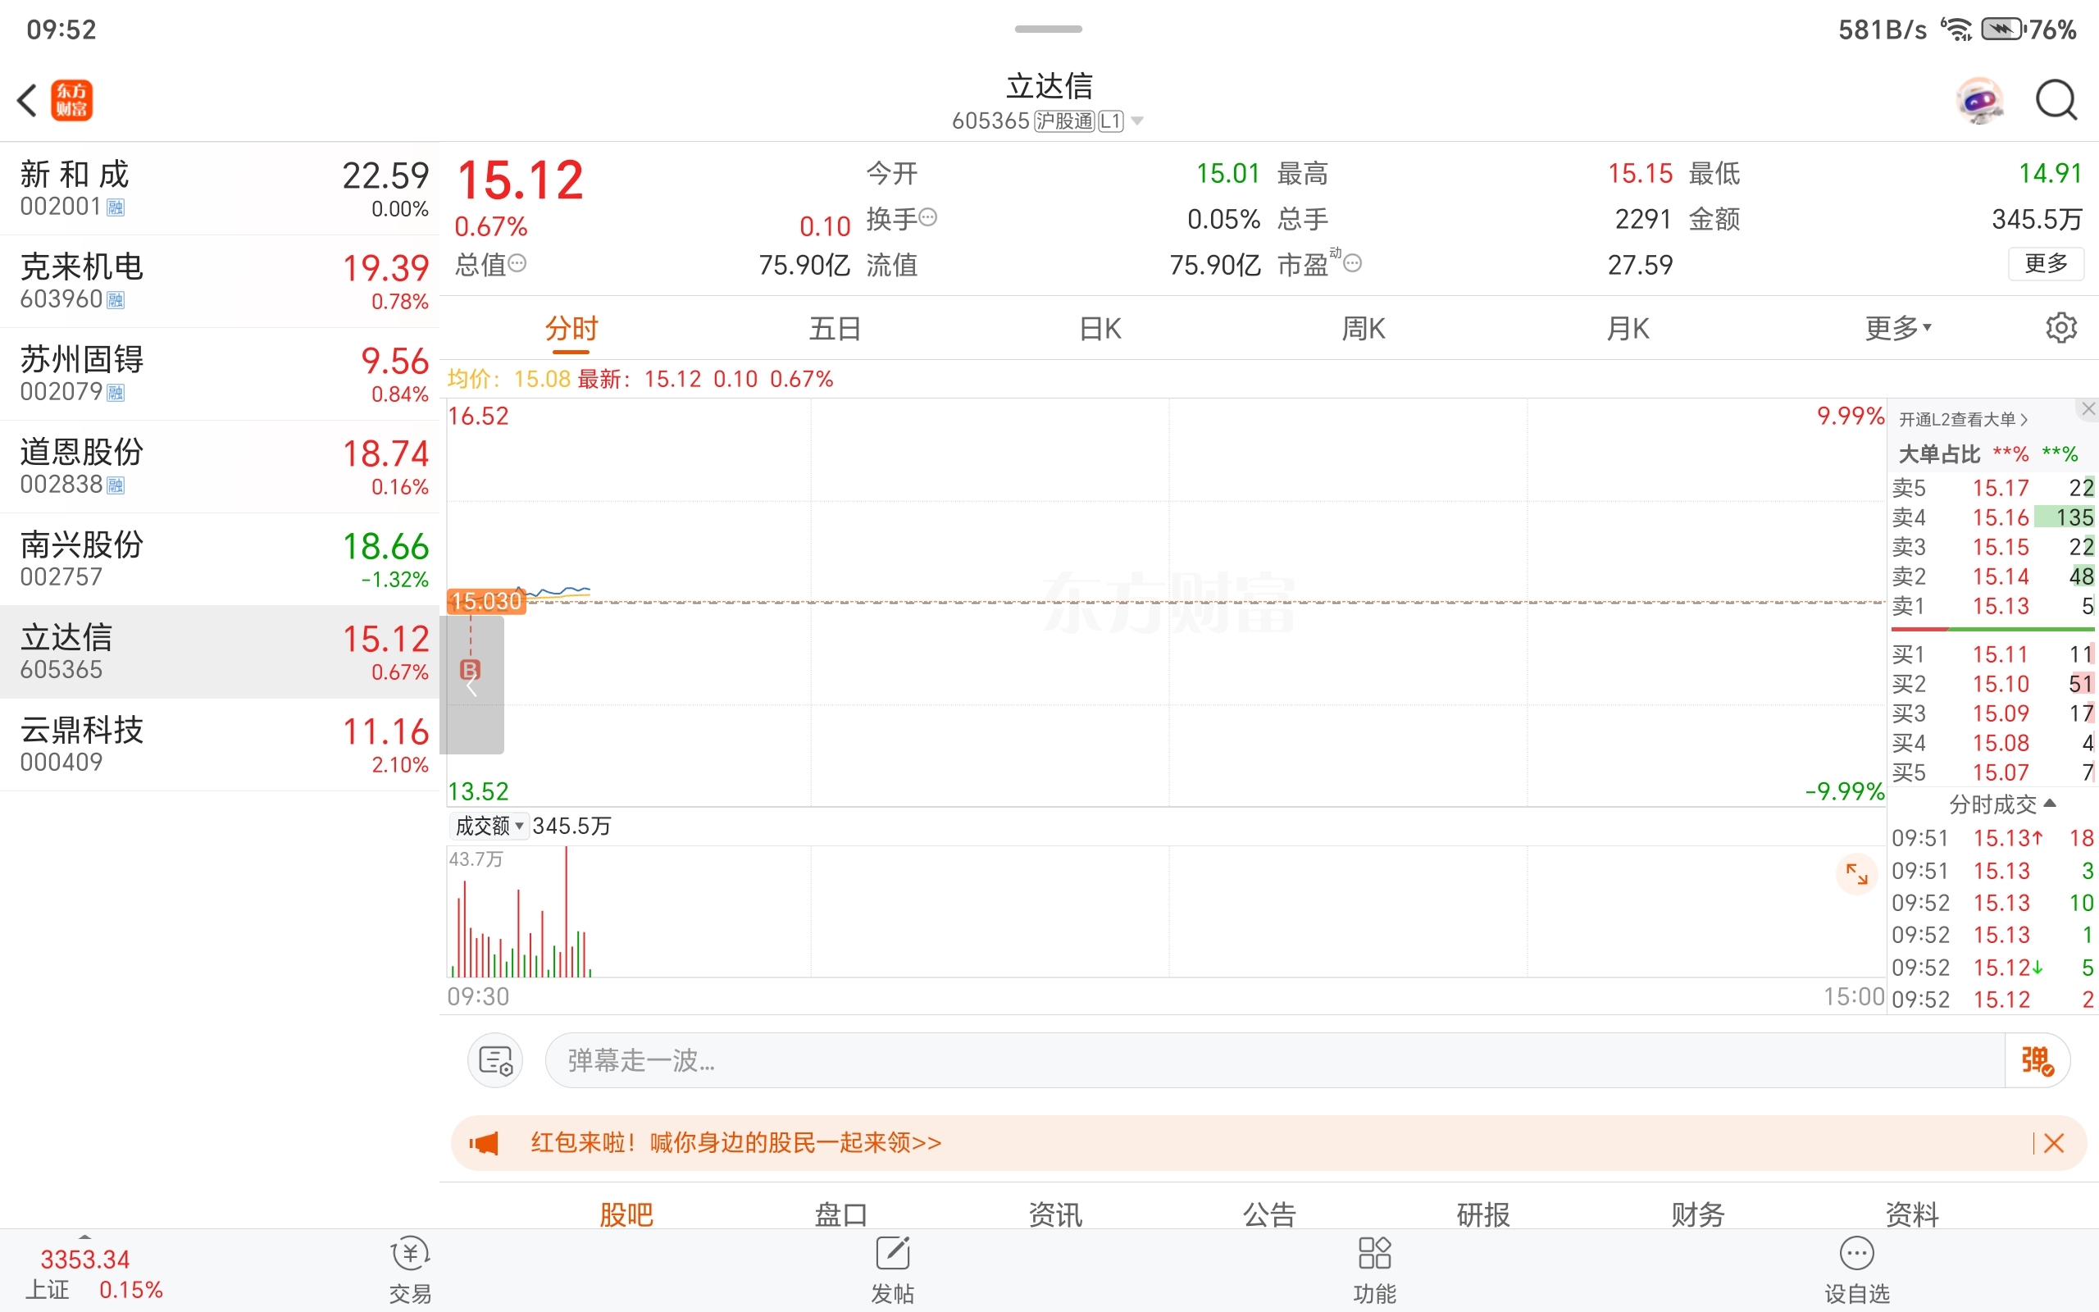The height and width of the screenshot is (1312, 2099).
Task: Tap the back arrow icon
Action: click(x=28, y=100)
